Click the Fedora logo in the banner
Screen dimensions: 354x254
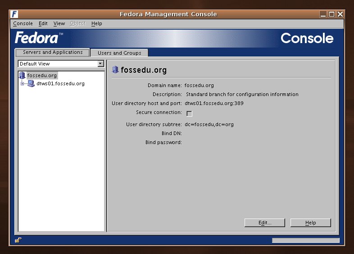point(39,37)
